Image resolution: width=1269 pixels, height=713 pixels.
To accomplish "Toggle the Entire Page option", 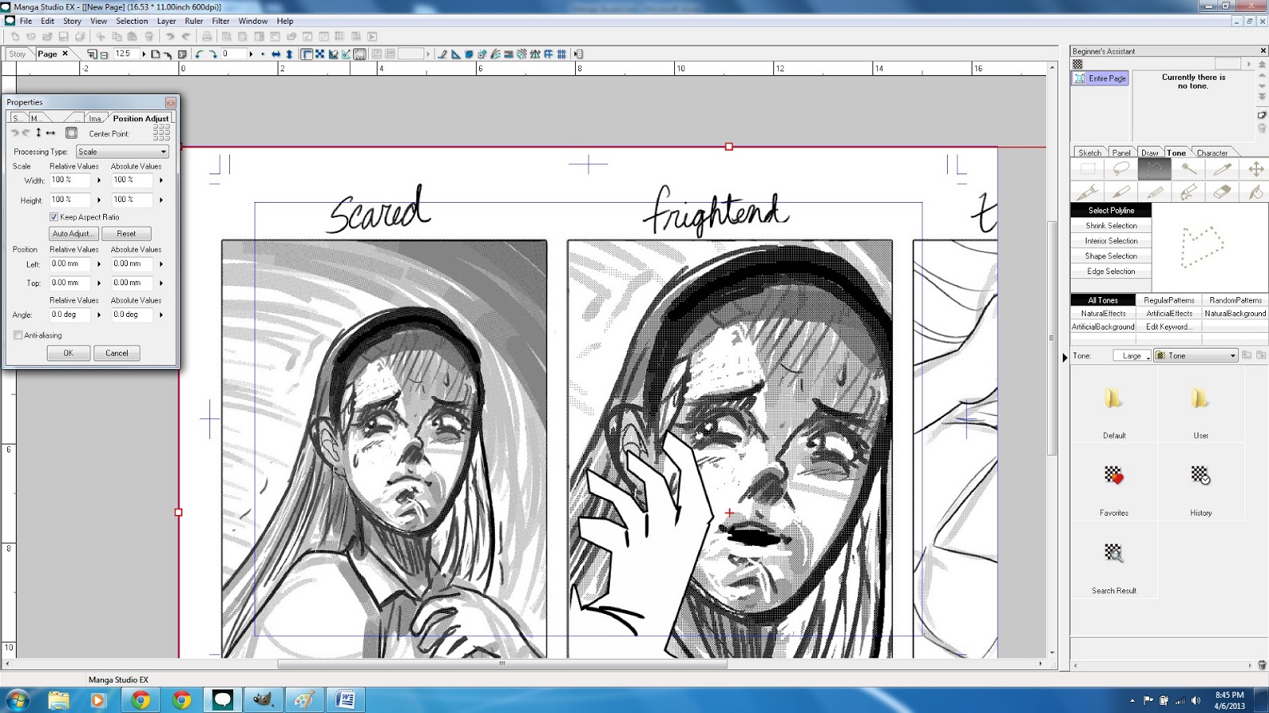I will 1100,78.
